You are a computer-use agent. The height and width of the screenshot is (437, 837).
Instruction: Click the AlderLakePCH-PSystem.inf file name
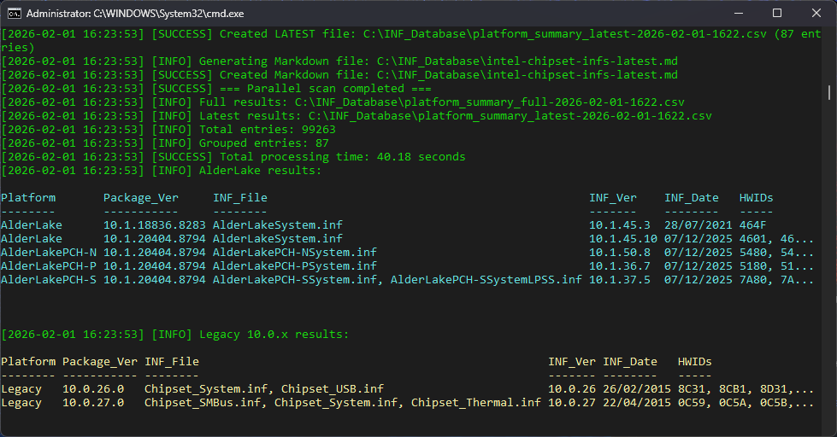(x=294, y=266)
